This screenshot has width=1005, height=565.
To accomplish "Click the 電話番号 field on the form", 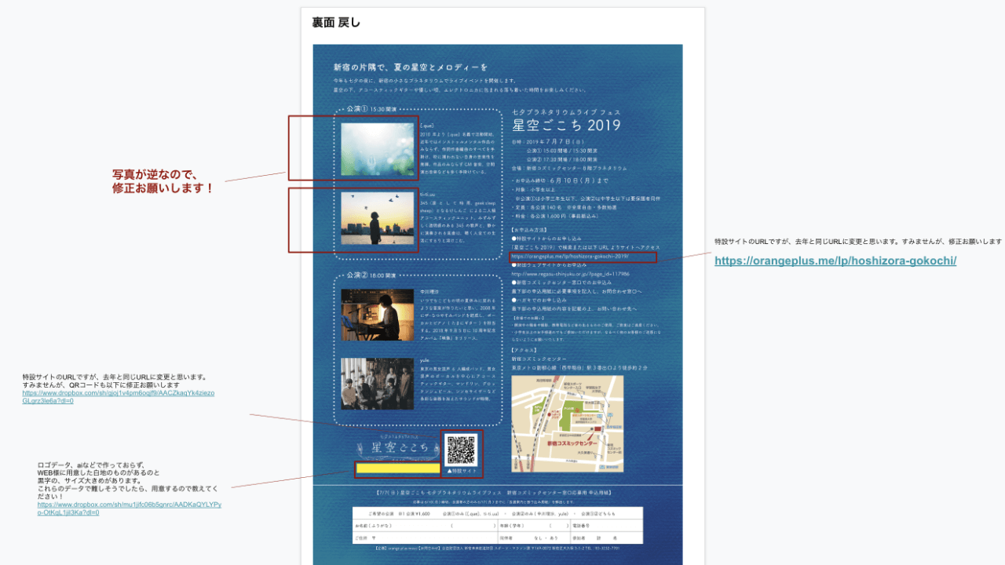I will [581, 524].
